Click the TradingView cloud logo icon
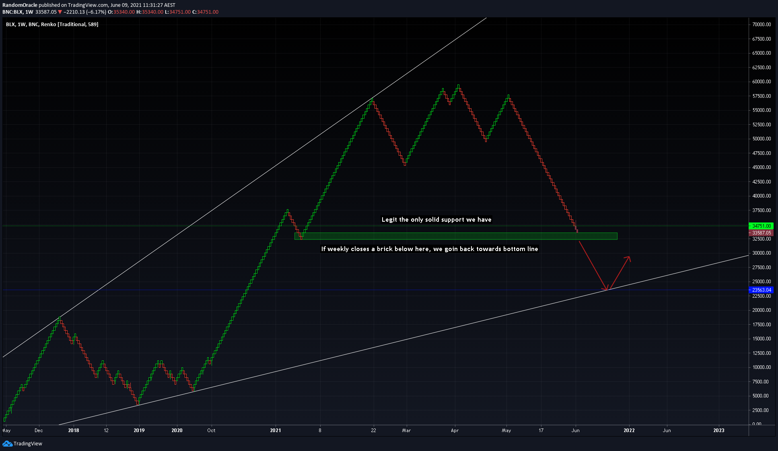This screenshot has width=778, height=451. [7, 443]
